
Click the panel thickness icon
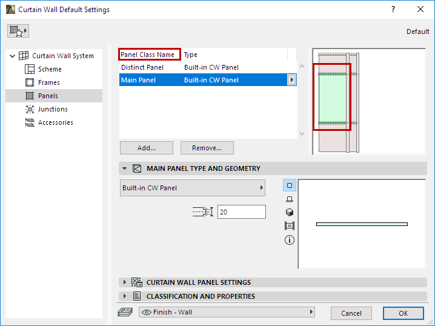(203, 212)
